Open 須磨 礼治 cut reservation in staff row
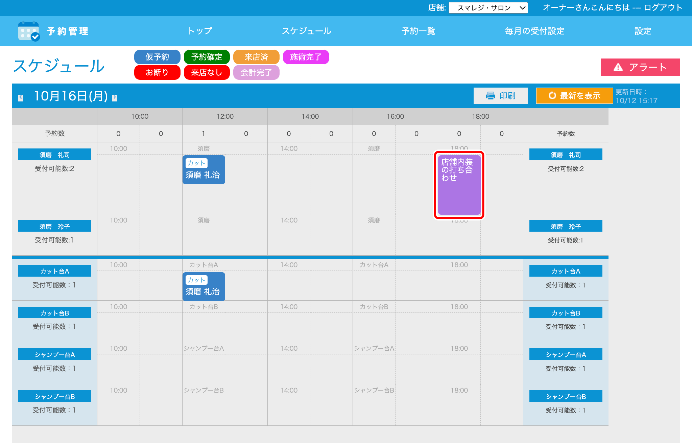Viewport: 692px width, 443px height. click(204, 170)
